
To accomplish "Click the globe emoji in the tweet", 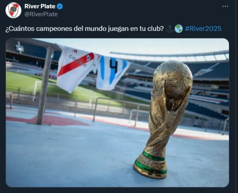I will click(179, 29).
